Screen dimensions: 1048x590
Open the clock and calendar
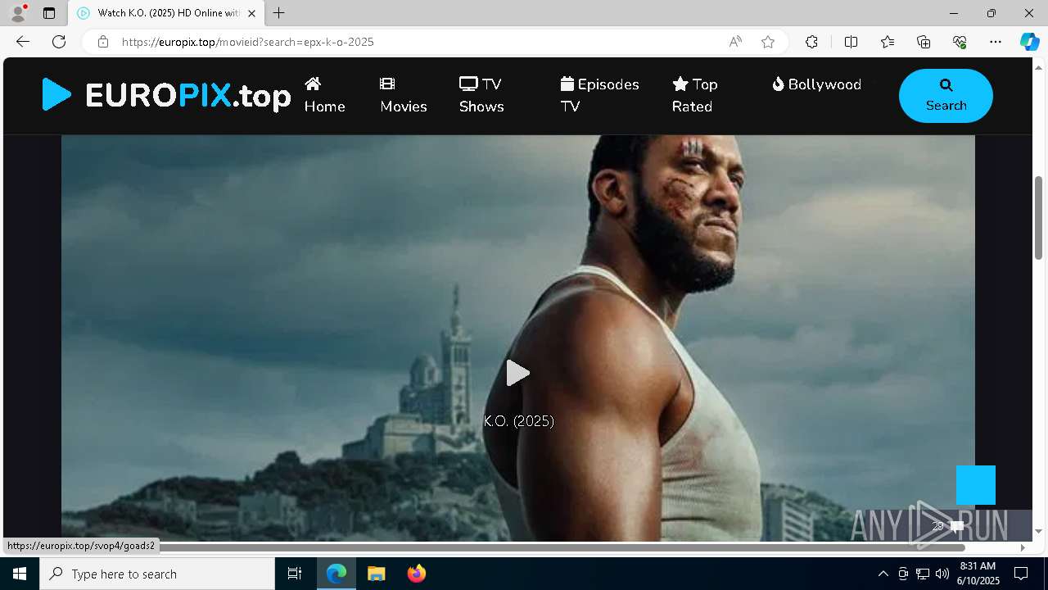coord(978,574)
